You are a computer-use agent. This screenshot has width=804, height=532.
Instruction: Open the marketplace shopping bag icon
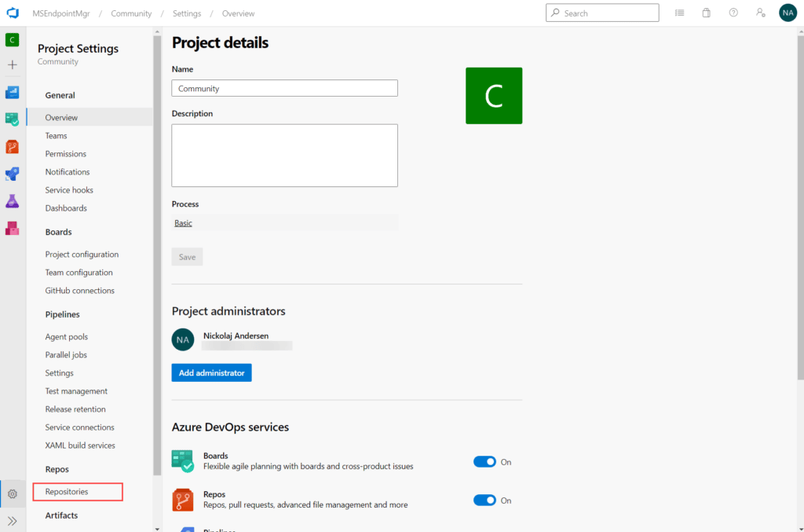(706, 13)
